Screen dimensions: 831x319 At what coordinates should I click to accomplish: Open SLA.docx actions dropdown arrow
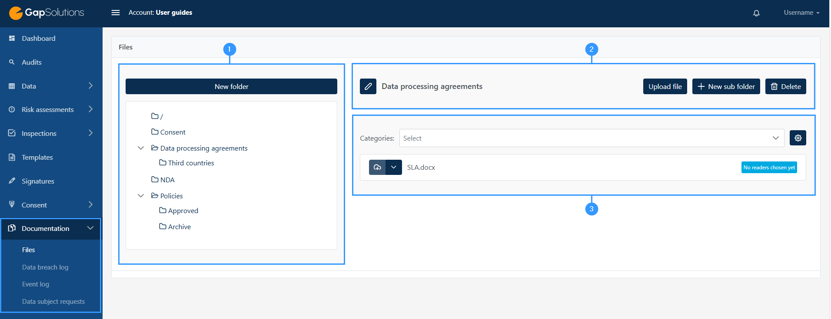(x=394, y=167)
